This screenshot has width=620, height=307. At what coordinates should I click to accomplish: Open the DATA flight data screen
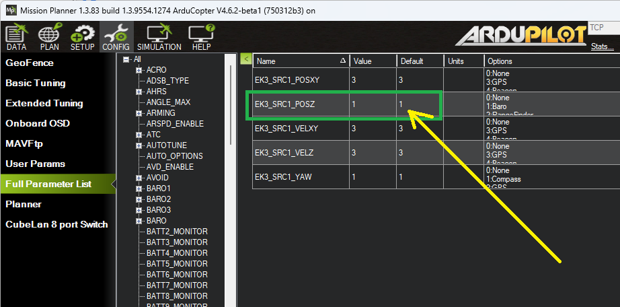pos(16,38)
